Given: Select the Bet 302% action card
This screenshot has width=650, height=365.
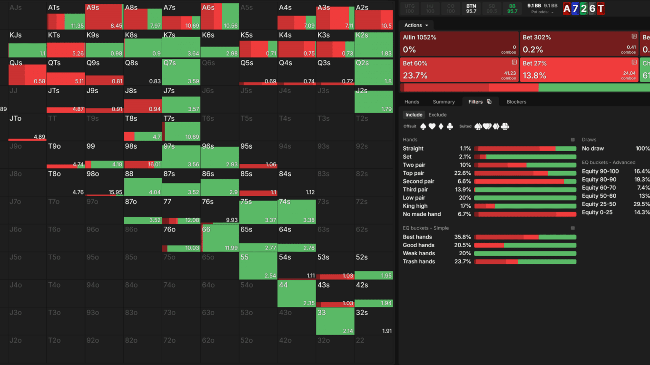Looking at the screenshot, I should 579,44.
